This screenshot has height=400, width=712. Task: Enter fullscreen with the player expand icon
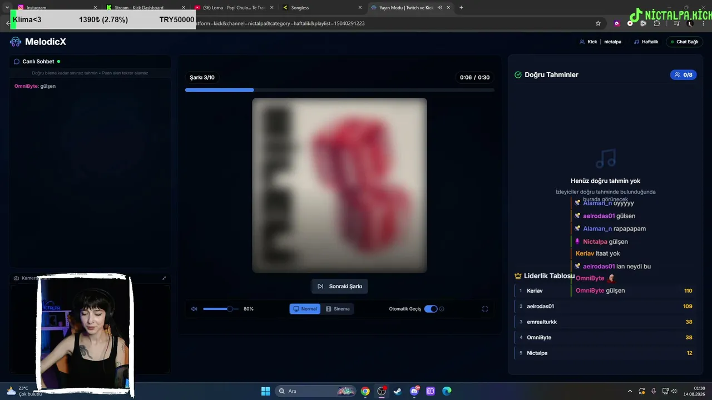485,309
